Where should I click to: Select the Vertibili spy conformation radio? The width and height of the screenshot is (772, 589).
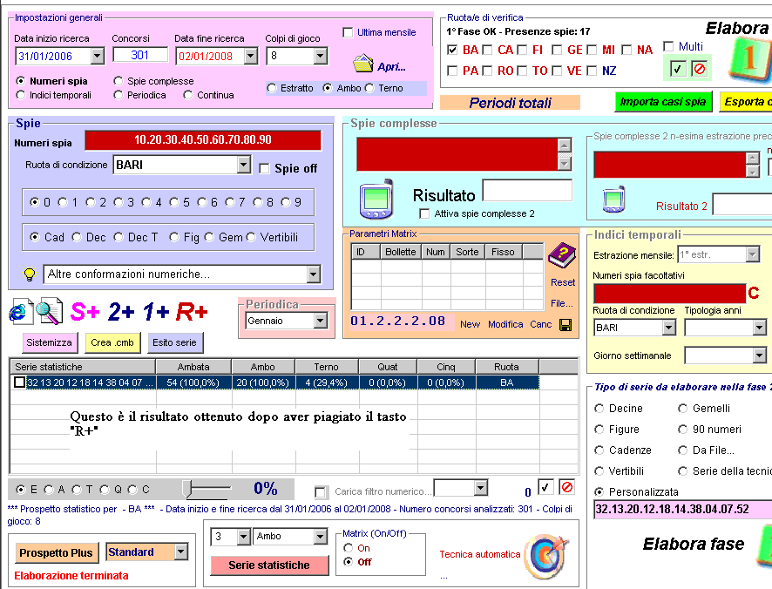coord(251,237)
